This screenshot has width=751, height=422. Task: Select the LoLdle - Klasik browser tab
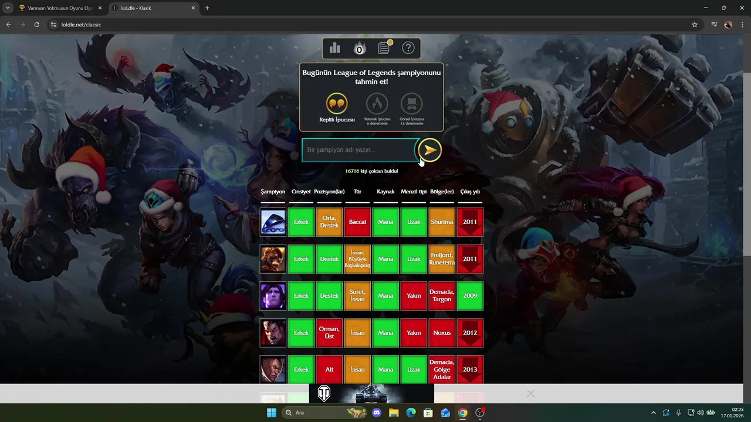(x=154, y=8)
